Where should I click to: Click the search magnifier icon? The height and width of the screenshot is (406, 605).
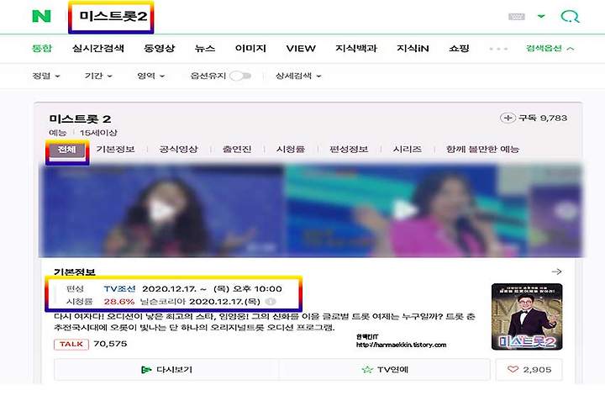tap(570, 17)
